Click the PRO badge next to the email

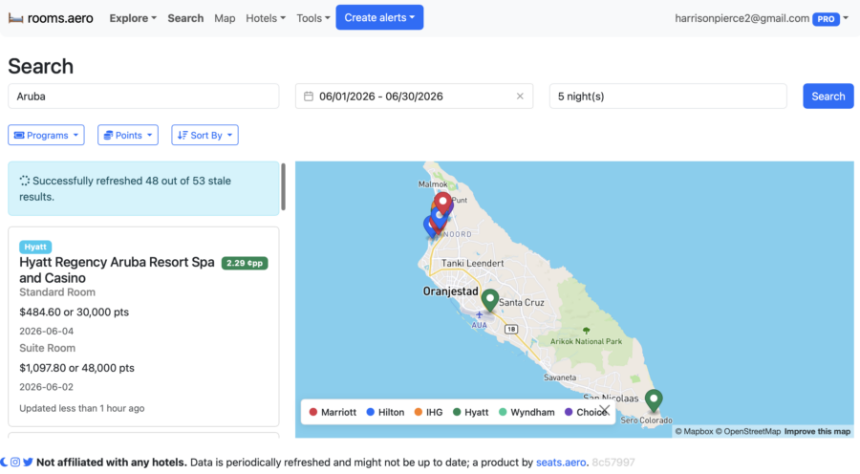point(826,19)
